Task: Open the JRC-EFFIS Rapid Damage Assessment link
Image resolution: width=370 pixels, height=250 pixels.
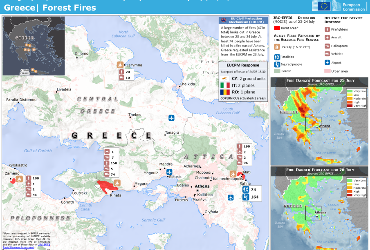Action: 27,246
